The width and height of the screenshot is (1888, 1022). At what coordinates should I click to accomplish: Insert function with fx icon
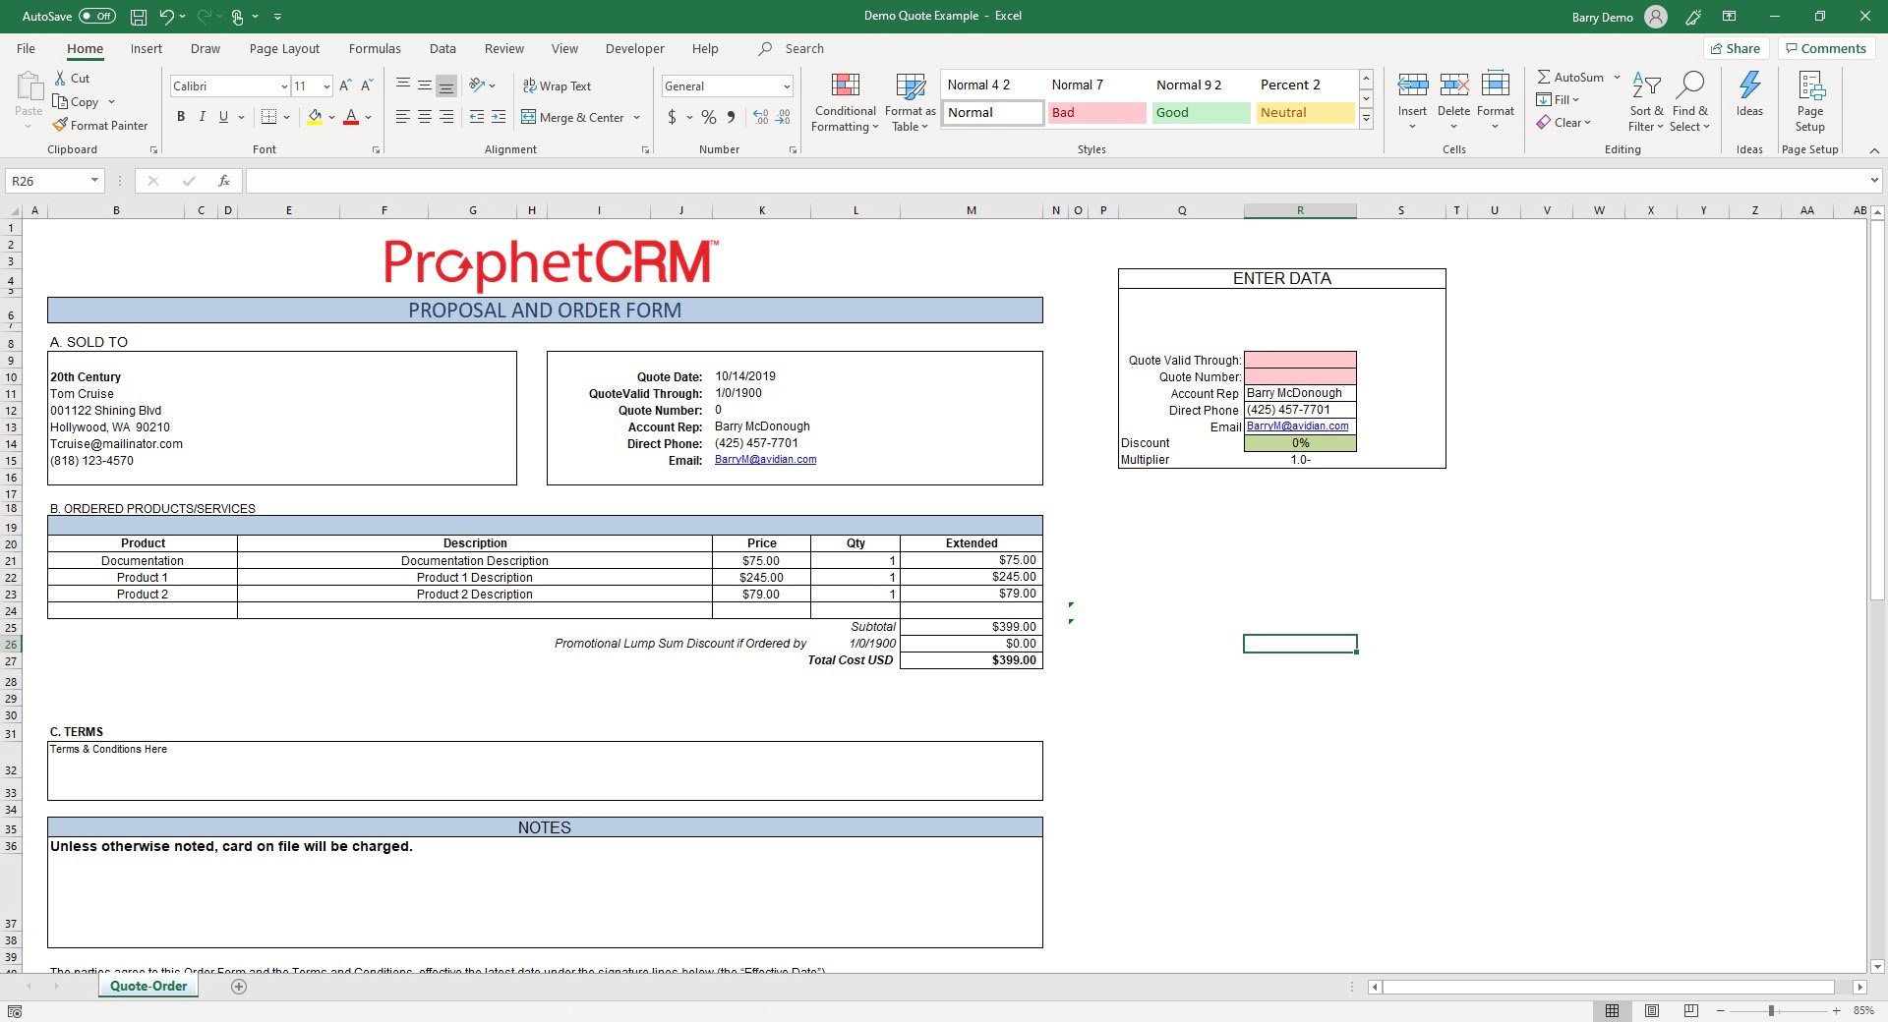coord(224,181)
